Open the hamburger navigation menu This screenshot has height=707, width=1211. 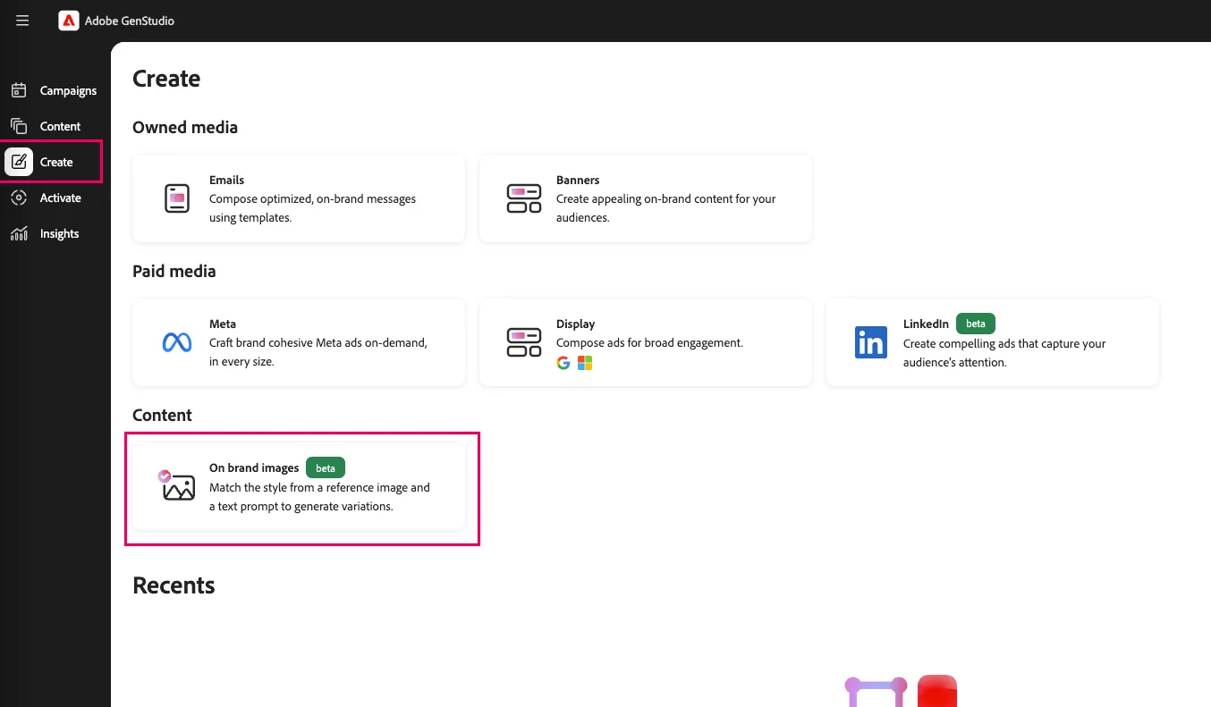click(x=22, y=21)
